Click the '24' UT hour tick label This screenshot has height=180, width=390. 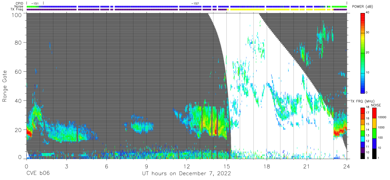tap(347, 166)
